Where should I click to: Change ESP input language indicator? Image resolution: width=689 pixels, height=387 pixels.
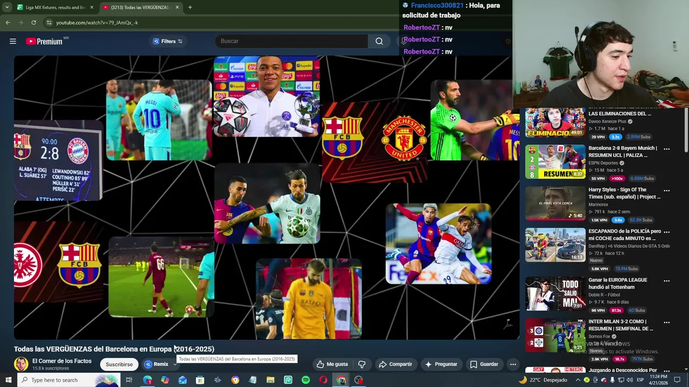[x=641, y=380]
